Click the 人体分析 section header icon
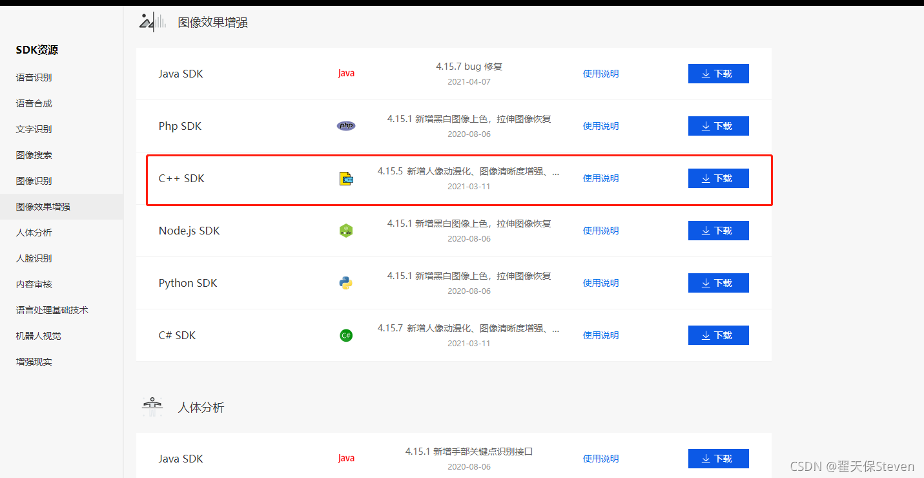Viewport: 924px width, 478px height. (152, 407)
